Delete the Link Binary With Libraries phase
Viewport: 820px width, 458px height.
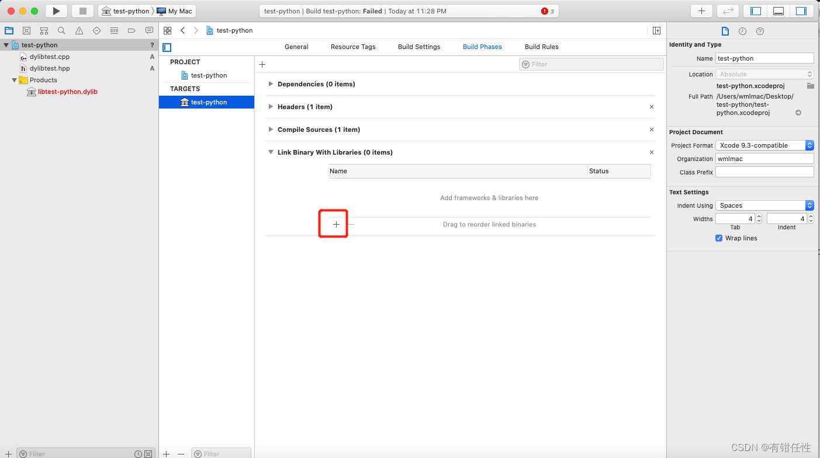point(652,152)
